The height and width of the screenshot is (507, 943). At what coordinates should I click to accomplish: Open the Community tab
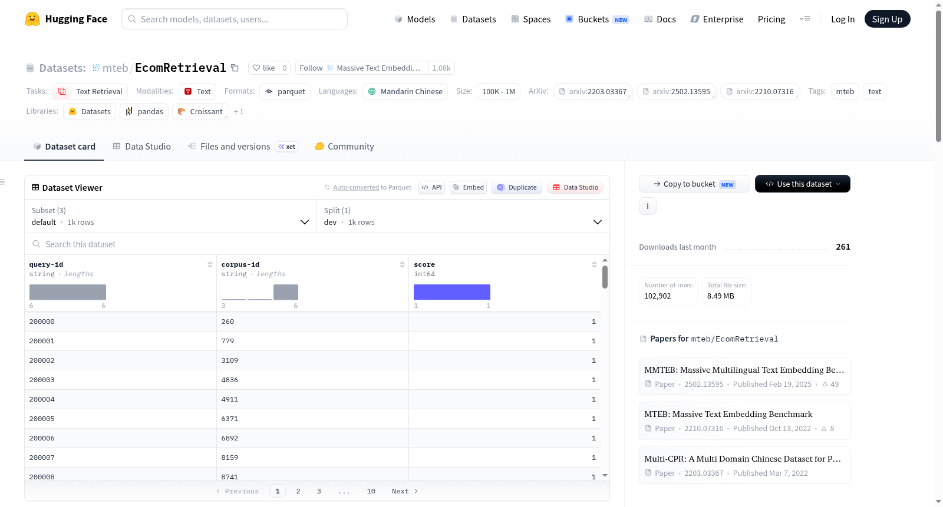[x=344, y=147]
